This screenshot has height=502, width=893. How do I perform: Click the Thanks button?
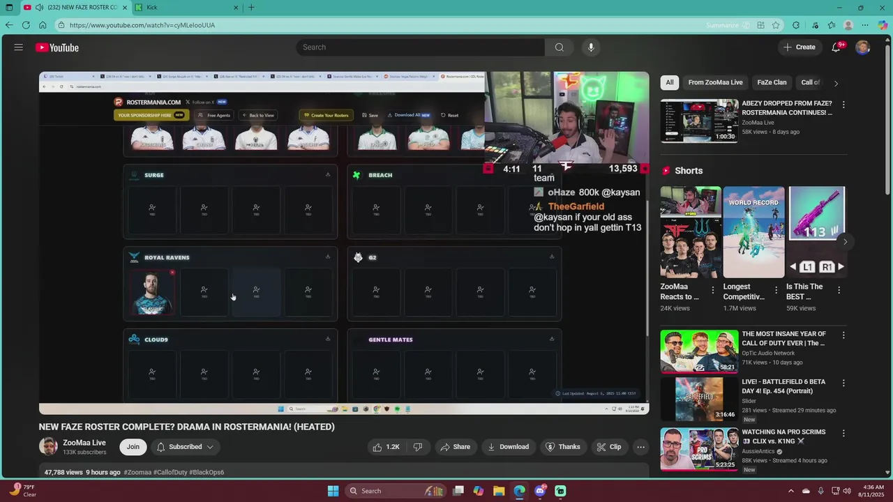pos(562,447)
